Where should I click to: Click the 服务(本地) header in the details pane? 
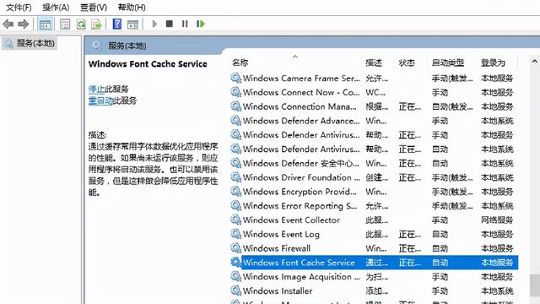click(127, 46)
